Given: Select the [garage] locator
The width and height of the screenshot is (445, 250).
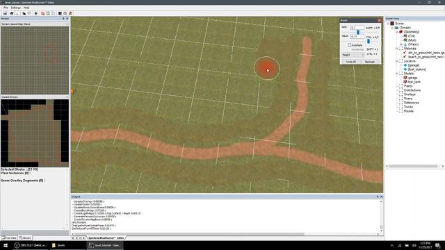Looking at the screenshot, I should (x=414, y=65).
